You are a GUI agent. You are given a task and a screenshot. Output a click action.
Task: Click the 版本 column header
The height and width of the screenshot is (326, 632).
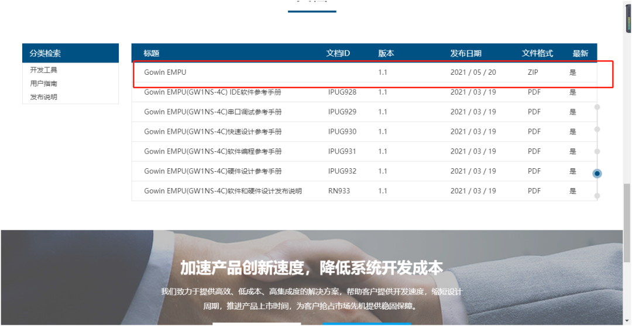tap(386, 53)
